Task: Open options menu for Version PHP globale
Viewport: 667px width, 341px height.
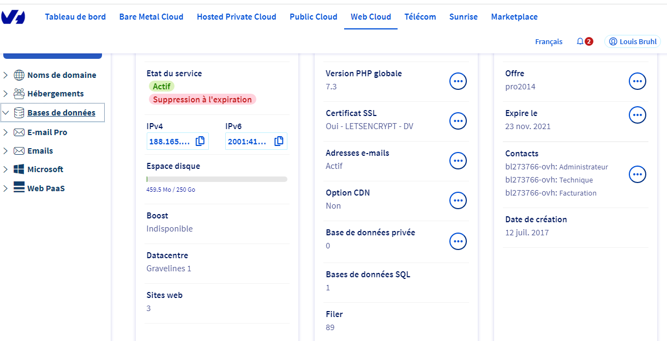Action: click(x=458, y=81)
